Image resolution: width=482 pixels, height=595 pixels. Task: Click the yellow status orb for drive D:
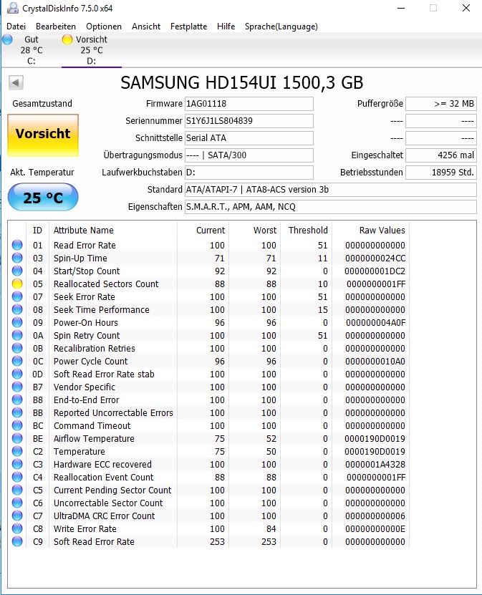[x=67, y=39]
